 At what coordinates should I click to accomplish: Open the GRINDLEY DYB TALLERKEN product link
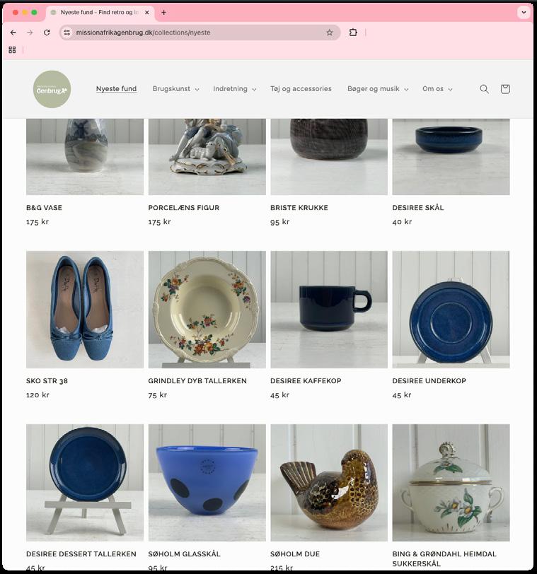tap(197, 381)
